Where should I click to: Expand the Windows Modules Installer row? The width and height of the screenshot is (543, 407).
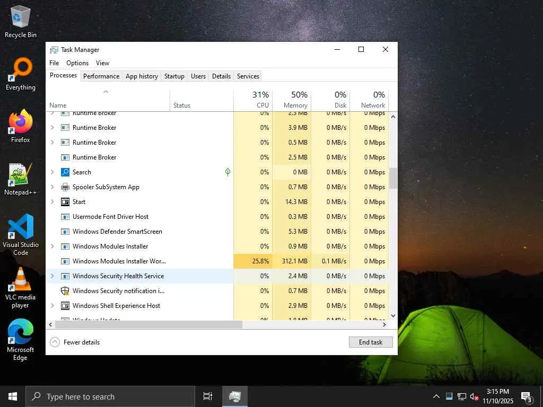pos(52,246)
